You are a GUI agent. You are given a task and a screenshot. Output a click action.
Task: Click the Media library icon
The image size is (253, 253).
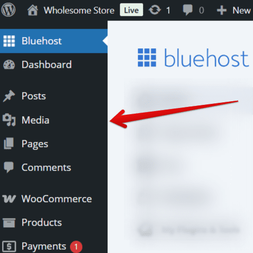[x=9, y=120]
